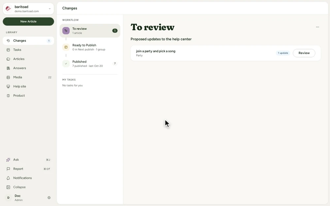Click the Media image icon
This screenshot has height=206, width=330.
pyautogui.click(x=8, y=77)
